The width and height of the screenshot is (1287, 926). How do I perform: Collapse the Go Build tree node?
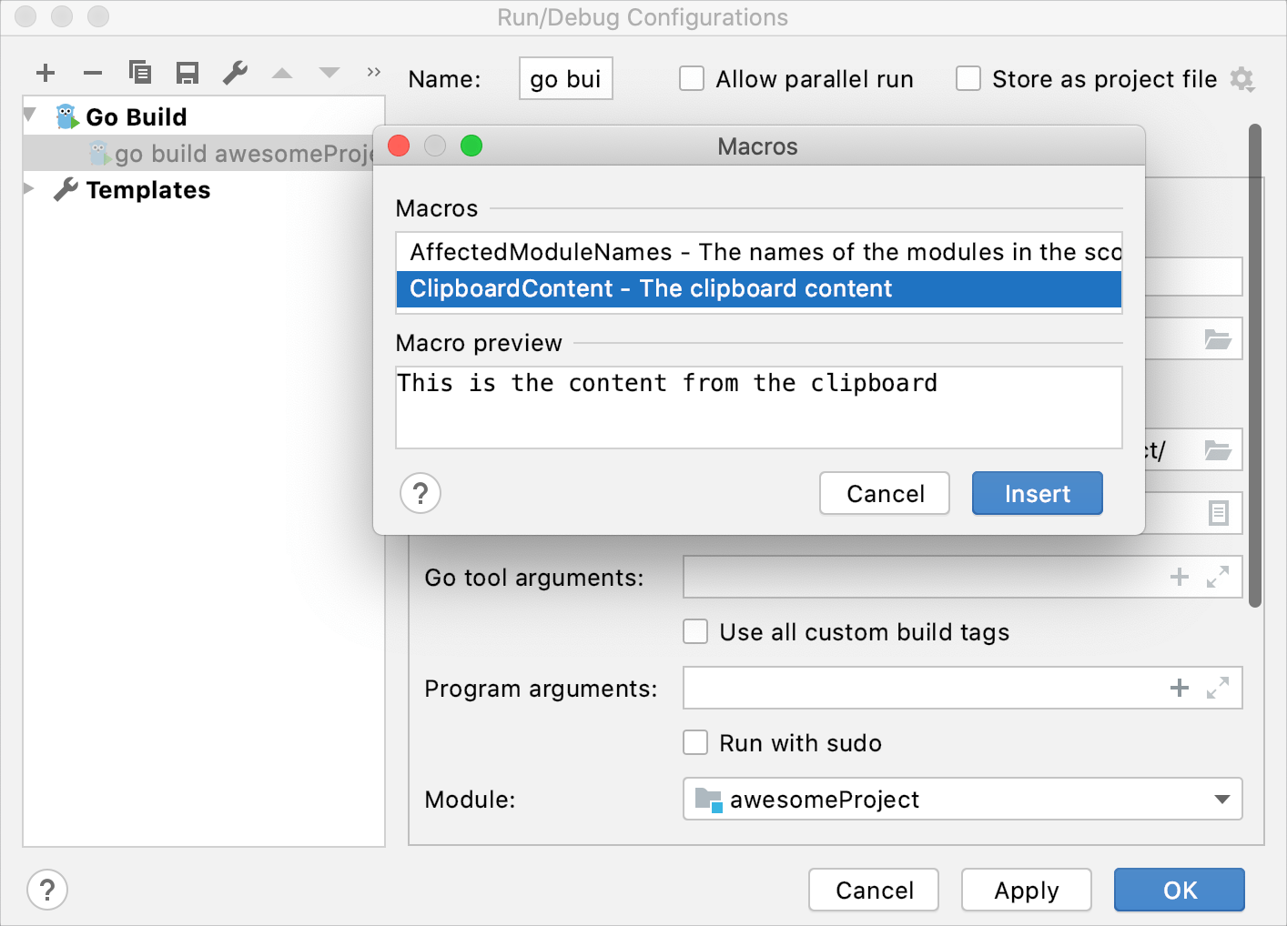(x=30, y=116)
